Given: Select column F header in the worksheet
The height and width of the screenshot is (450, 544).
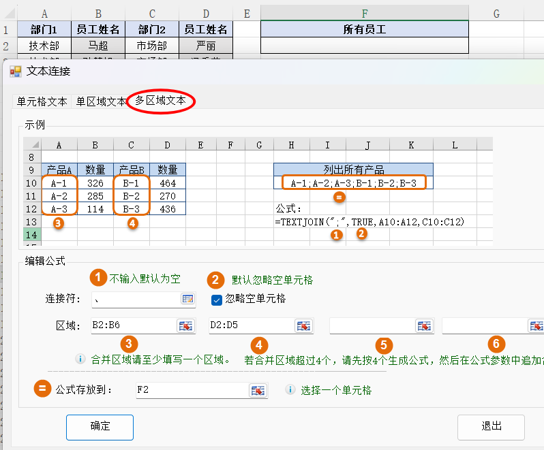Looking at the screenshot, I should [365, 14].
